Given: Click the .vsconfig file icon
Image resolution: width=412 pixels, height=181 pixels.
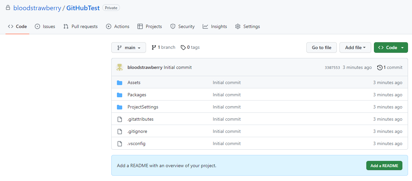Looking at the screenshot, I should tap(120, 143).
